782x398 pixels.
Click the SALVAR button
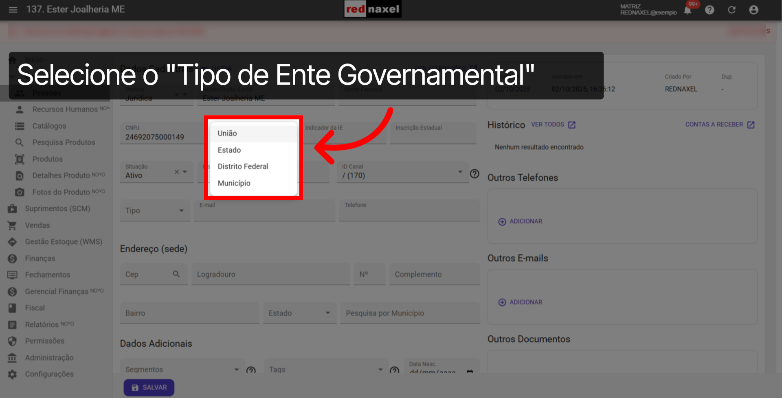[149, 387]
